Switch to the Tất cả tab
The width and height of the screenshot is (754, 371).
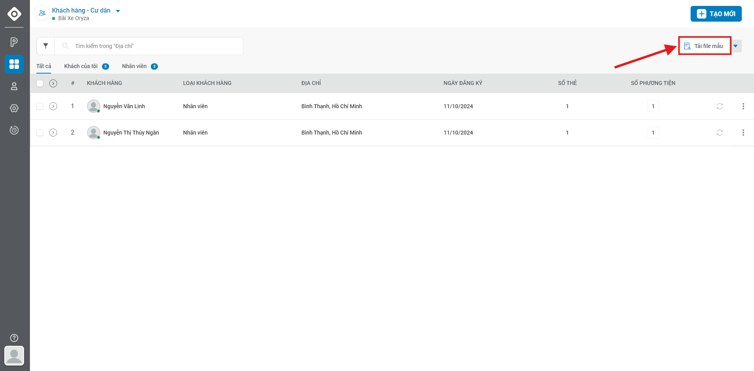tap(44, 66)
